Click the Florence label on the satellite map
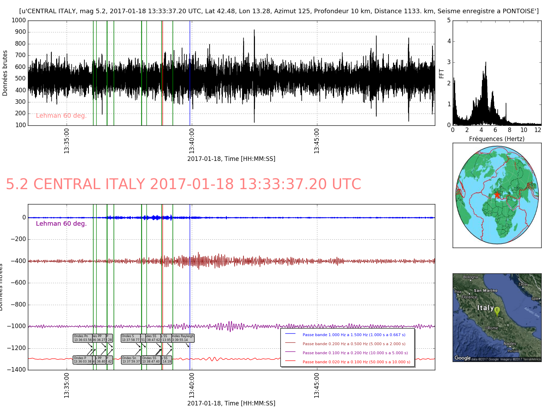558x411 pixels. pyautogui.click(x=469, y=297)
